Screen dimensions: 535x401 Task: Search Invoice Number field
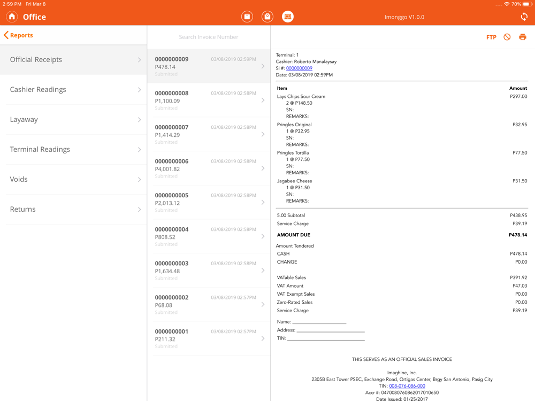pos(209,37)
